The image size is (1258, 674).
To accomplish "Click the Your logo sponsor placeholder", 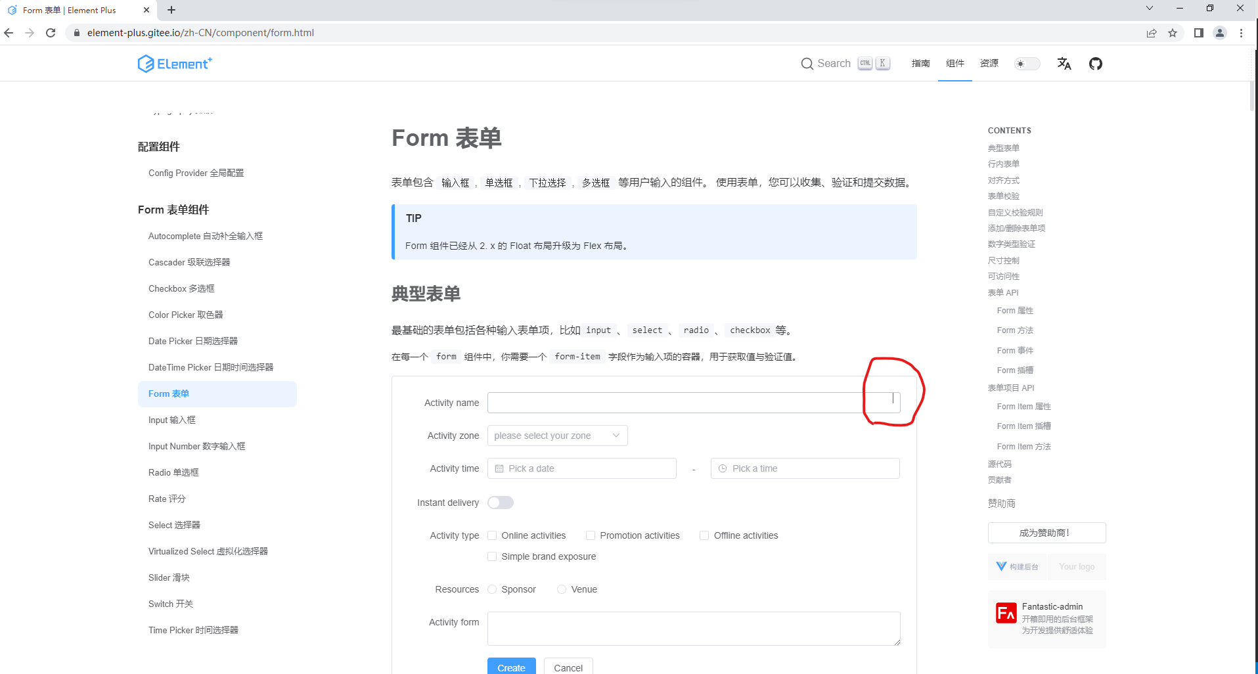I will [x=1077, y=566].
